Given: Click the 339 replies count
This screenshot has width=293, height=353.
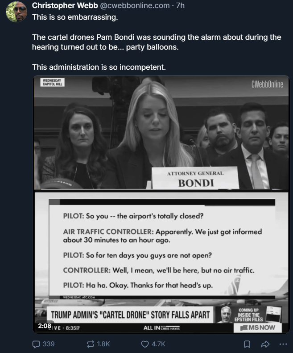Looking at the screenshot, I should pyautogui.click(x=49, y=344).
